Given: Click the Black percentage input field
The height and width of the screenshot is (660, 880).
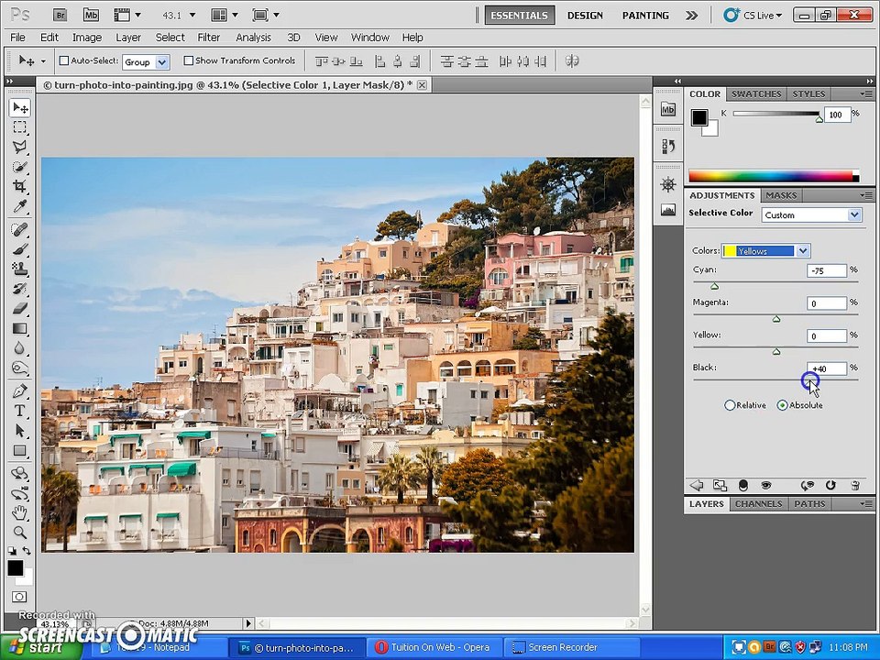Looking at the screenshot, I should click(x=826, y=368).
